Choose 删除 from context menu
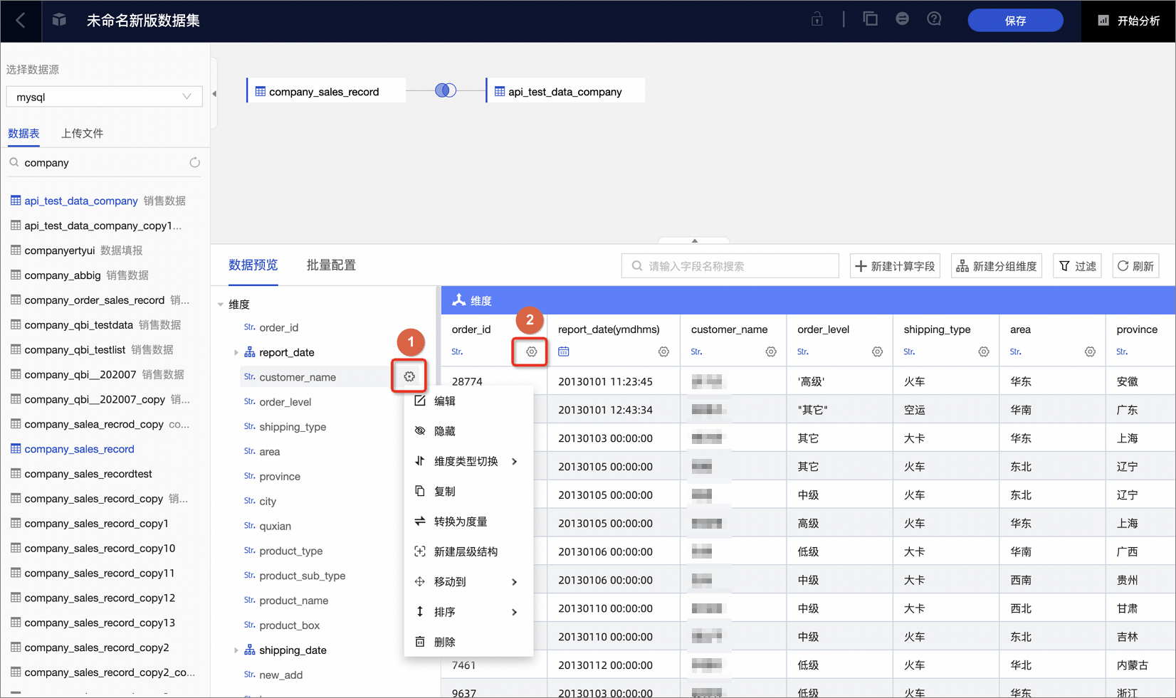 (468, 642)
